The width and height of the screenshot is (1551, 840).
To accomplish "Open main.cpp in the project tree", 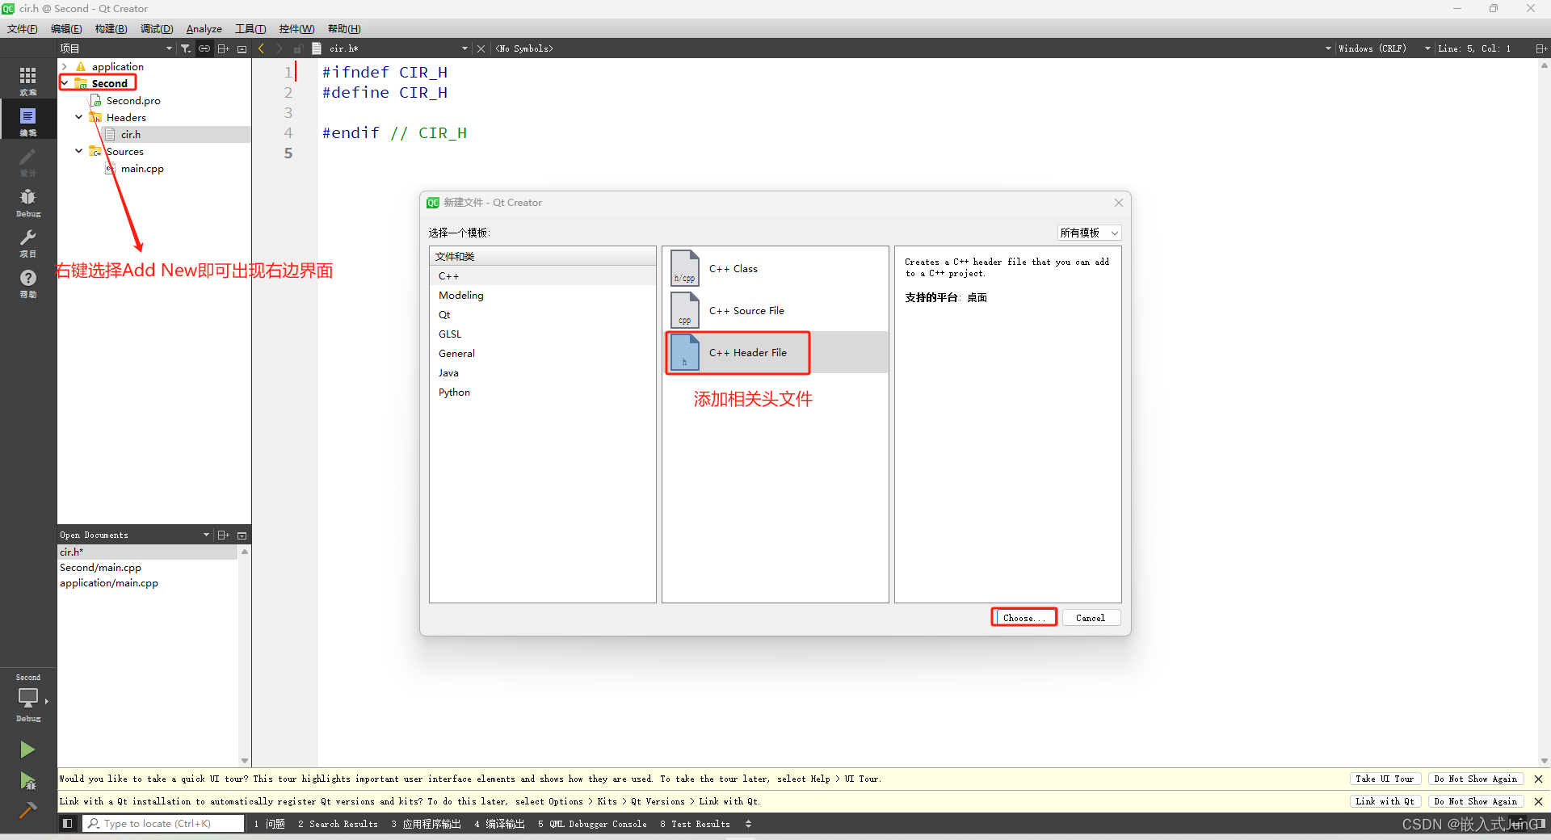I will point(142,168).
